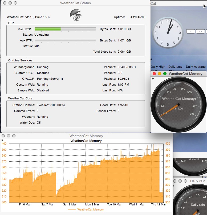Click Sensor Errors value 0
The image size is (207, 215).
click(119, 111)
